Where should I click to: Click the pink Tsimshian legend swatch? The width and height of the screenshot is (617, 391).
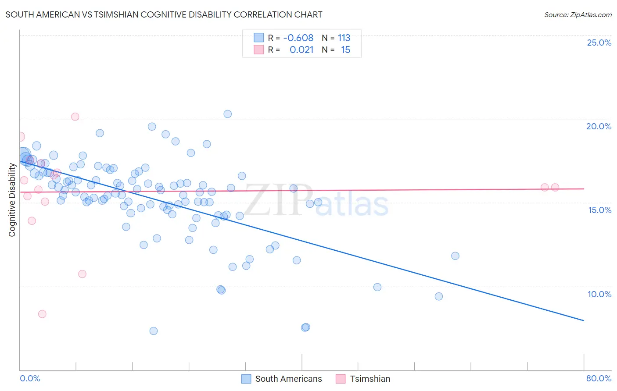[x=341, y=379]
